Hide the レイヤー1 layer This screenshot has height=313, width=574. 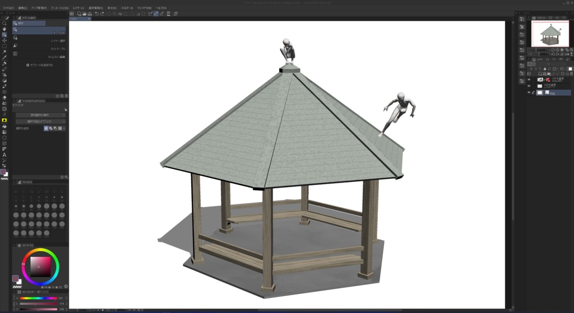tap(529, 86)
